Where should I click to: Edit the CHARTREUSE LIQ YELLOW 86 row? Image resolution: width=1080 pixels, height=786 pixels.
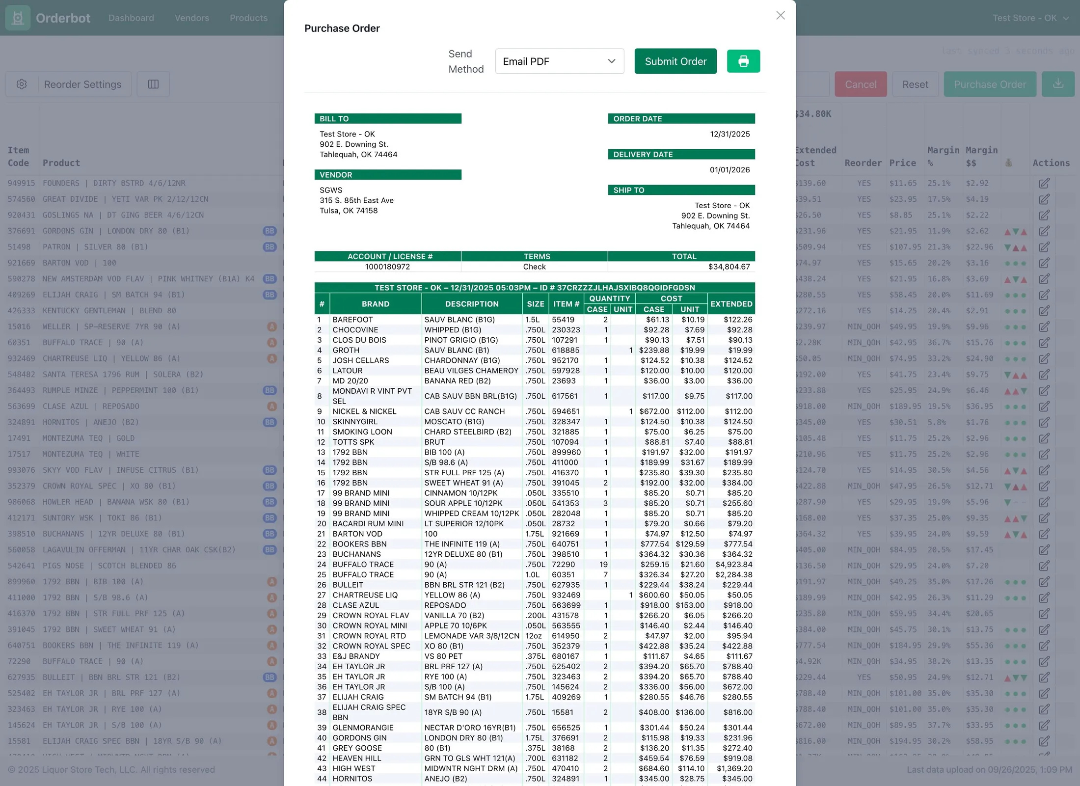point(1044,358)
